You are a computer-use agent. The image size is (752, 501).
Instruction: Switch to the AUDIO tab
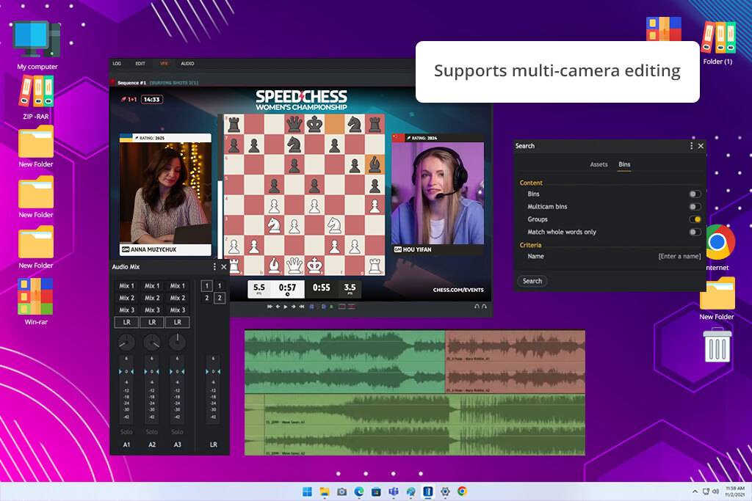187,63
